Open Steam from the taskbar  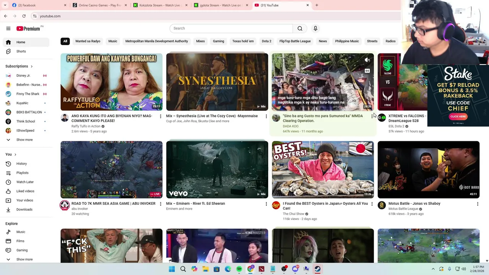[317, 269]
